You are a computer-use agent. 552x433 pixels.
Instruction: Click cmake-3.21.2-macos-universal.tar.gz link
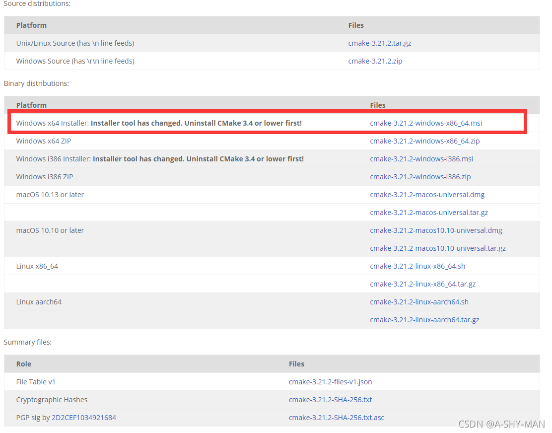[429, 213]
